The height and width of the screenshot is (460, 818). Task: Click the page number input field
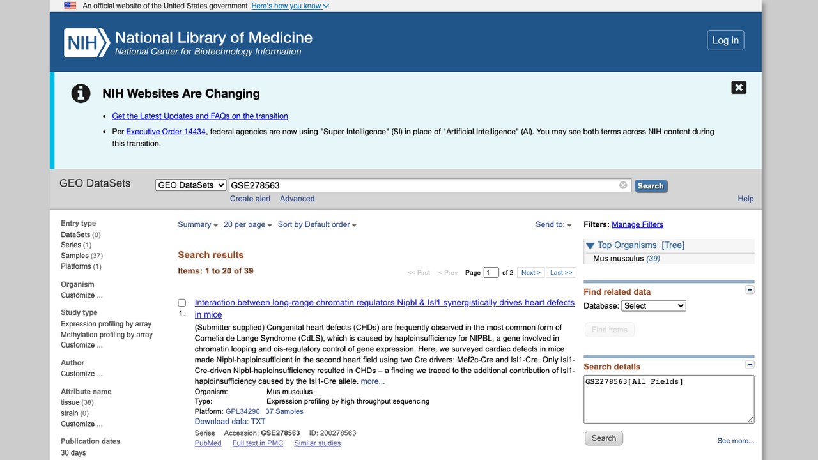[491, 273]
